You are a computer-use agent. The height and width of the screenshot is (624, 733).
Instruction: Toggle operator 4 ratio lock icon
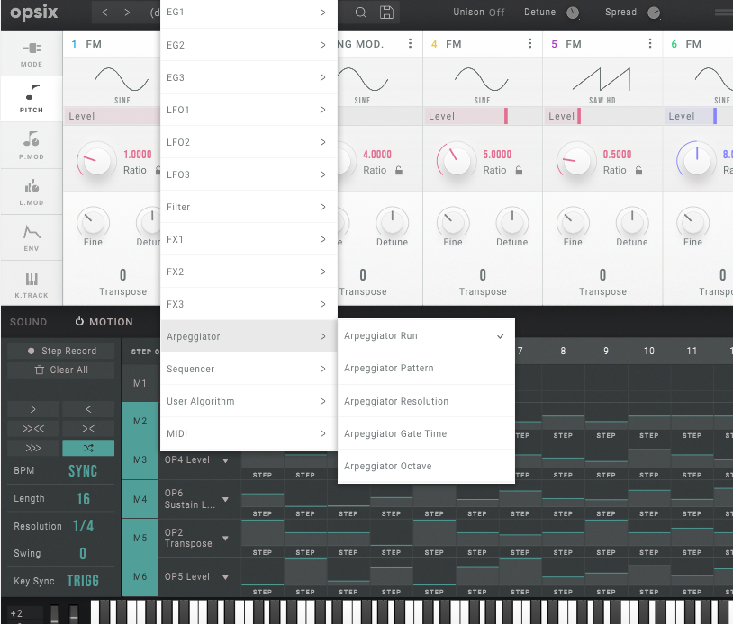519,170
